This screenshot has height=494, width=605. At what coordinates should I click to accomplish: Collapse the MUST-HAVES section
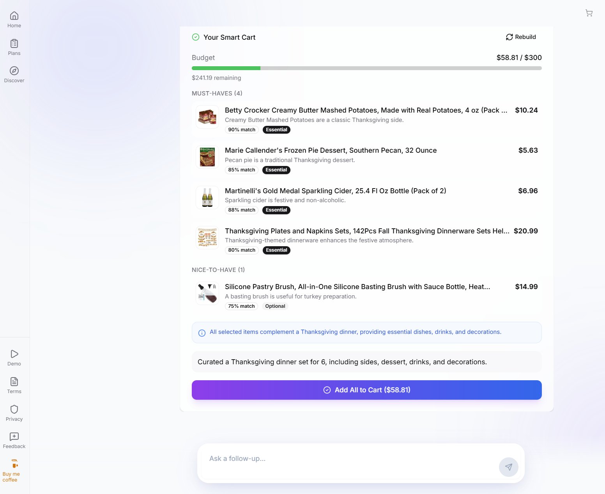(217, 93)
